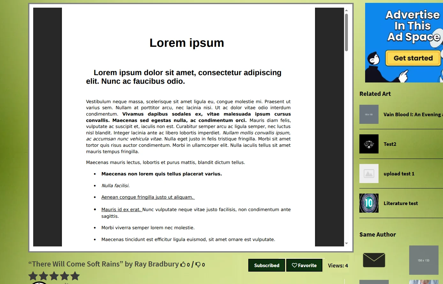
Task: Toggle Favorite with the heart button
Action: click(304, 265)
